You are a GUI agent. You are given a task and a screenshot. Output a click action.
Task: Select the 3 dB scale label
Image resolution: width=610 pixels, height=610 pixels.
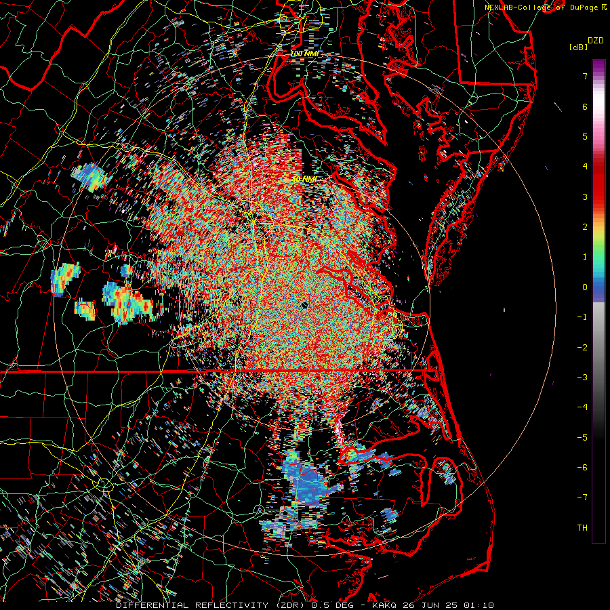pyautogui.click(x=585, y=197)
